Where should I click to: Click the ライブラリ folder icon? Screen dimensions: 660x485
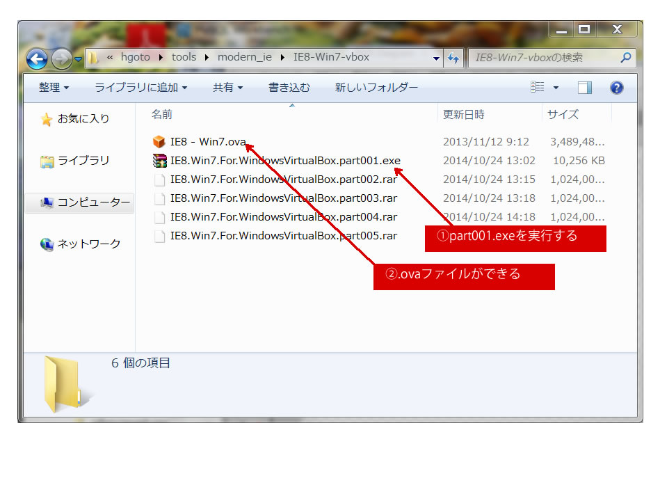point(47,161)
